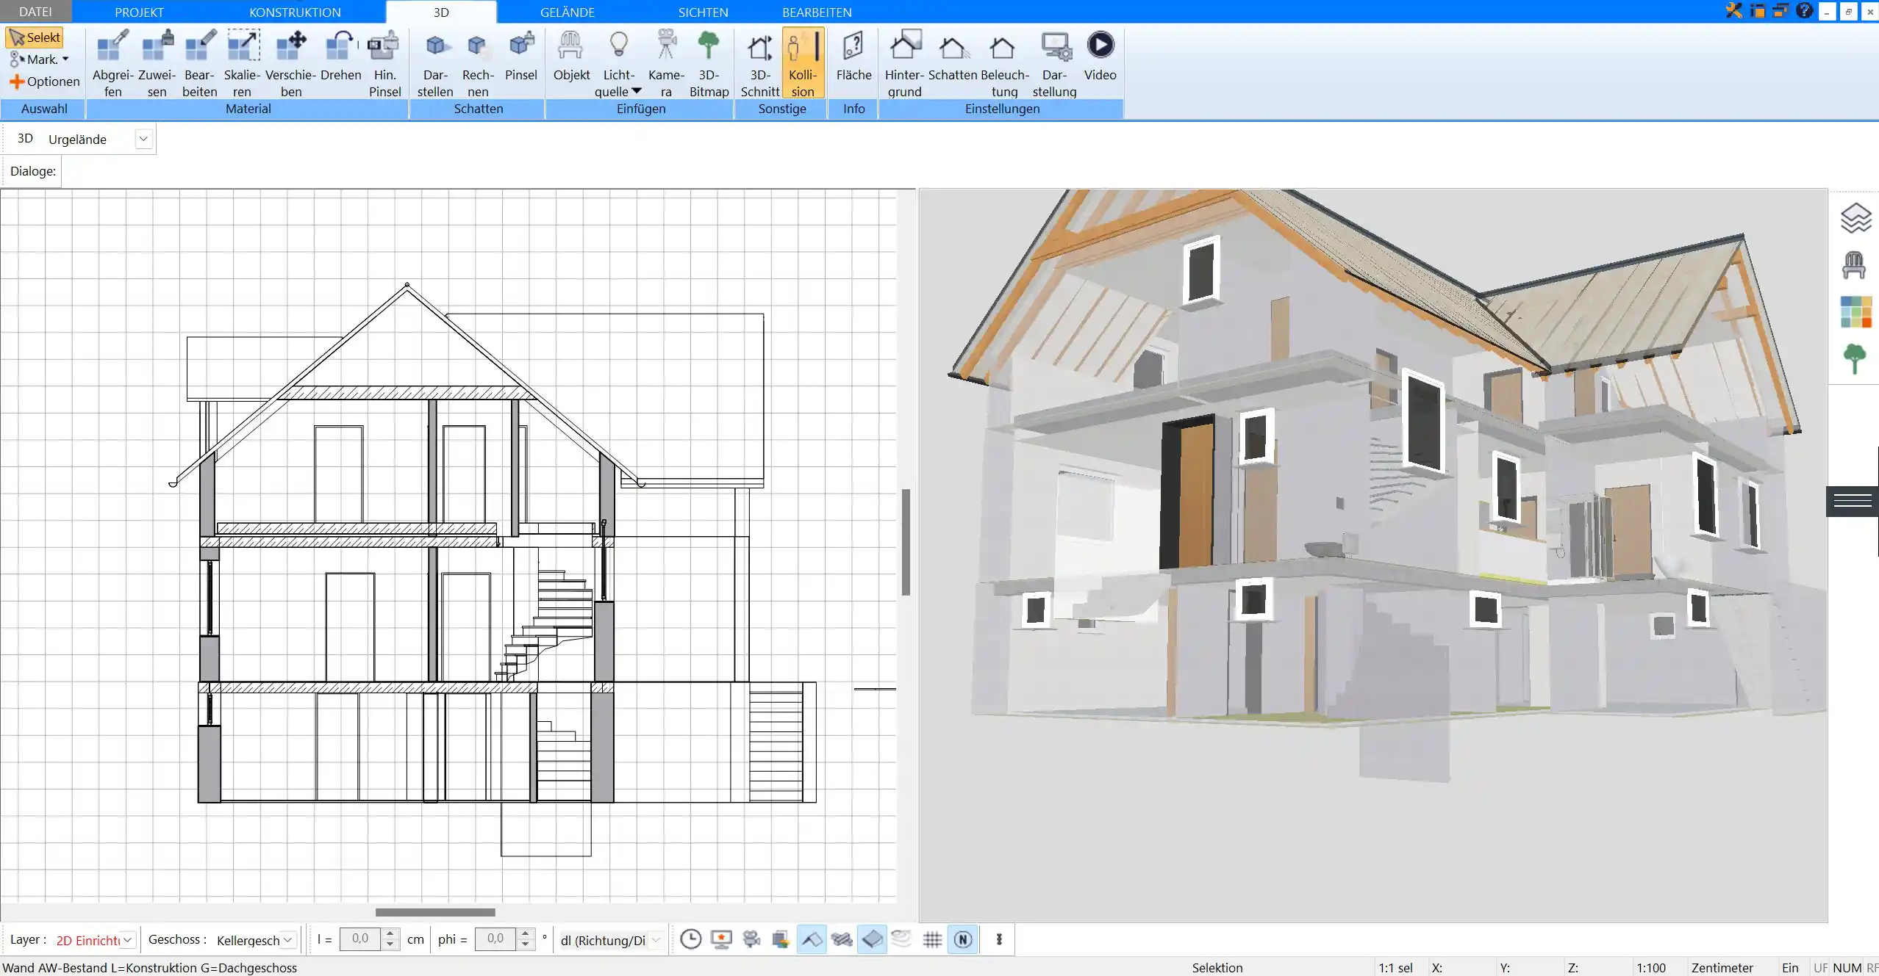Open the 3D-Schnitt tool
The width and height of the screenshot is (1879, 976).
[759, 63]
